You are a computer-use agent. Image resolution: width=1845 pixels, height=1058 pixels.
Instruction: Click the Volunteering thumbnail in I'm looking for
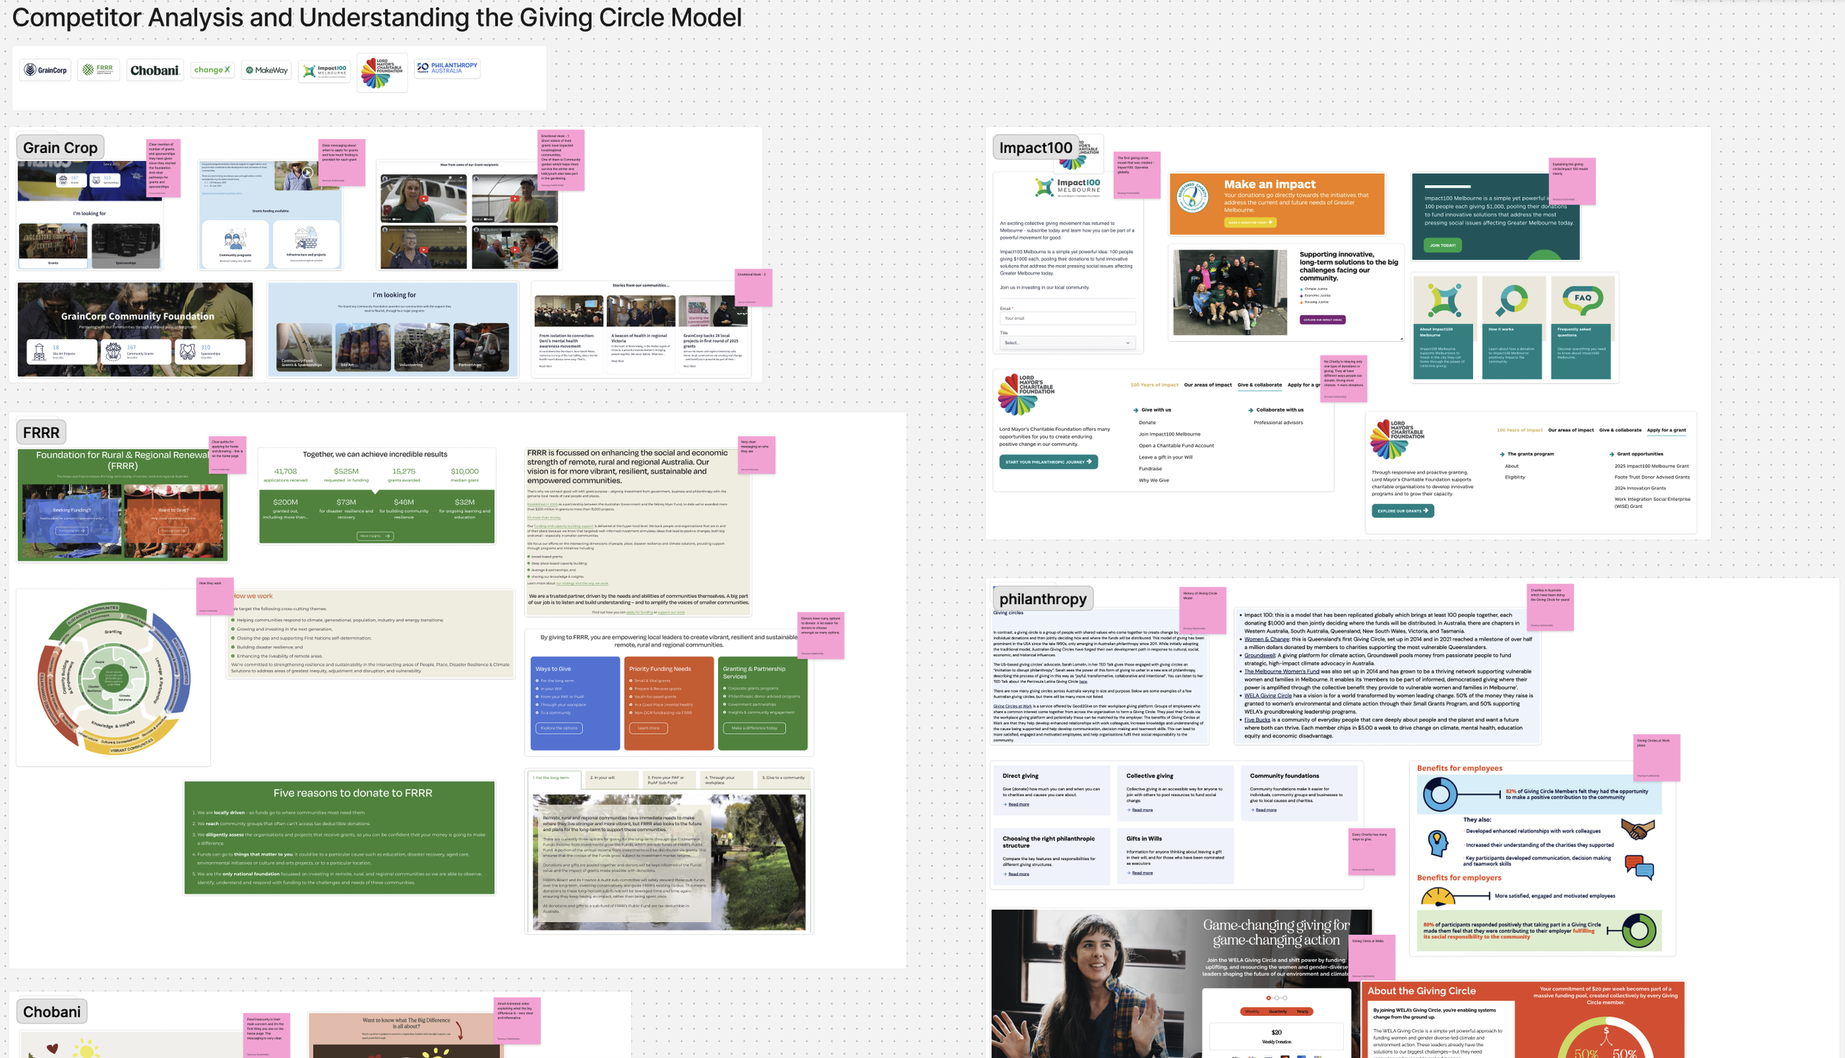coord(422,346)
